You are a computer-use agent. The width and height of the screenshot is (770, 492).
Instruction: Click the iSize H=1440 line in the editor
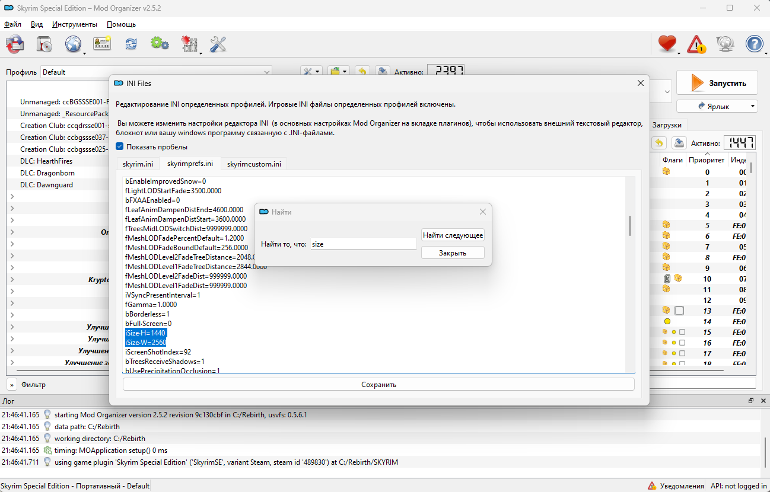[146, 333]
